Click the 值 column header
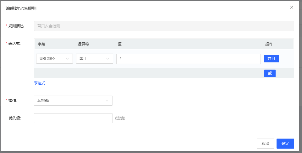This screenshot has height=153, width=302. [120, 44]
